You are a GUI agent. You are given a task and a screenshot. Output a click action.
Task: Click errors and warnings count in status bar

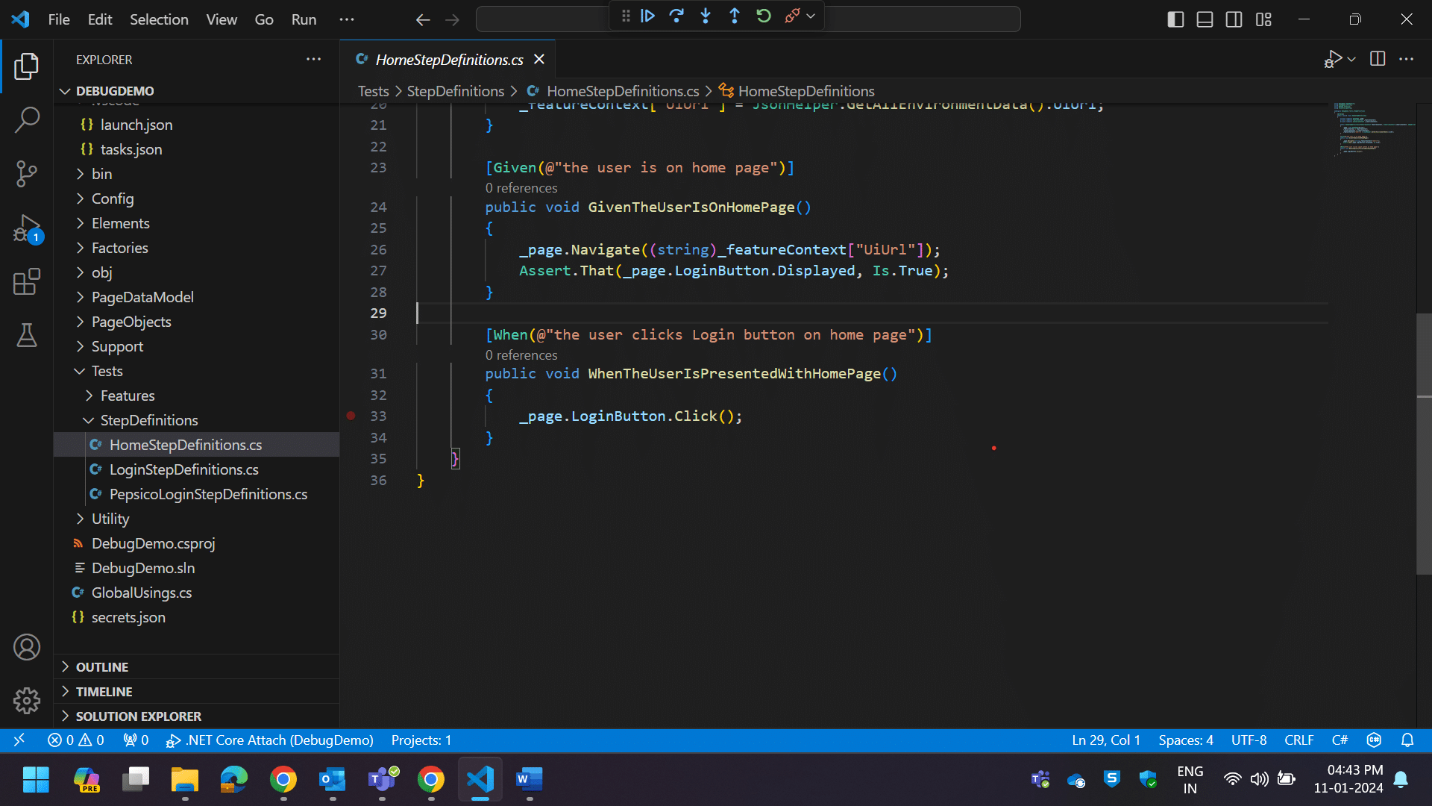(75, 740)
